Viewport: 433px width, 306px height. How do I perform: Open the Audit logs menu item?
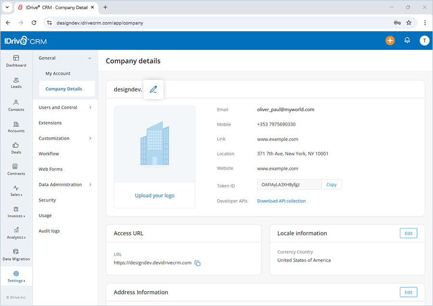point(50,230)
